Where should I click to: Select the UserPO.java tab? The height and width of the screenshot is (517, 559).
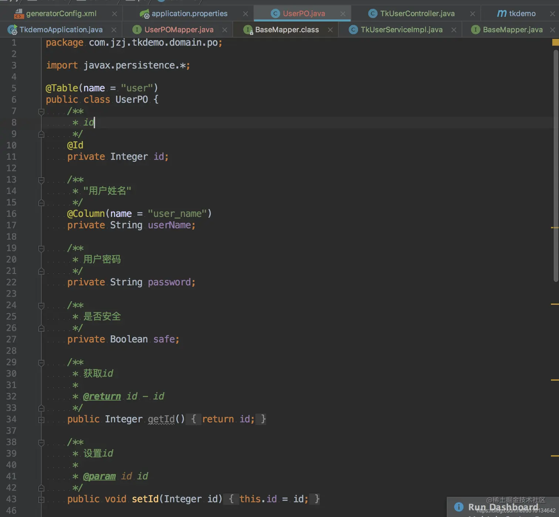pyautogui.click(x=304, y=14)
